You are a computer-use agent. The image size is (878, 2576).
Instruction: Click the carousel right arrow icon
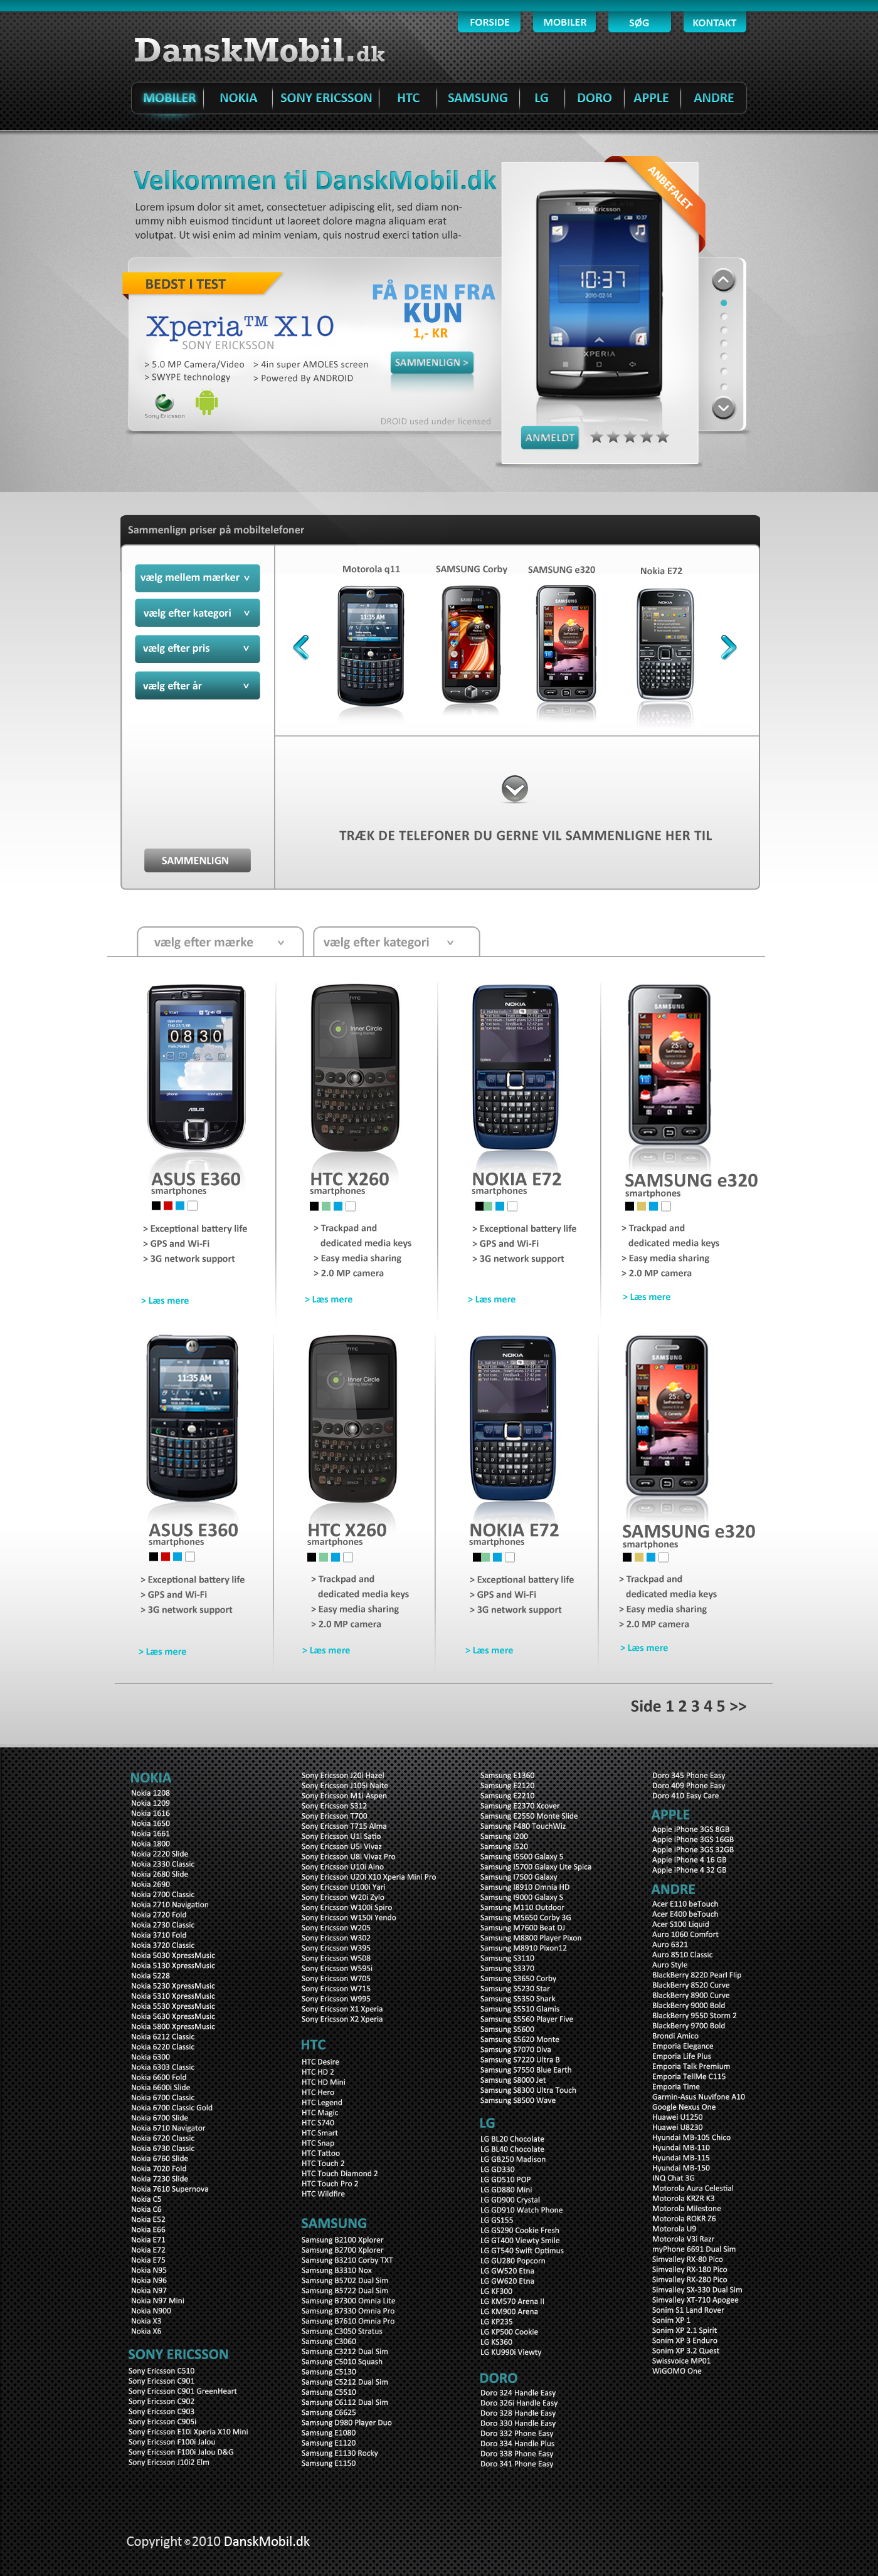click(x=729, y=647)
